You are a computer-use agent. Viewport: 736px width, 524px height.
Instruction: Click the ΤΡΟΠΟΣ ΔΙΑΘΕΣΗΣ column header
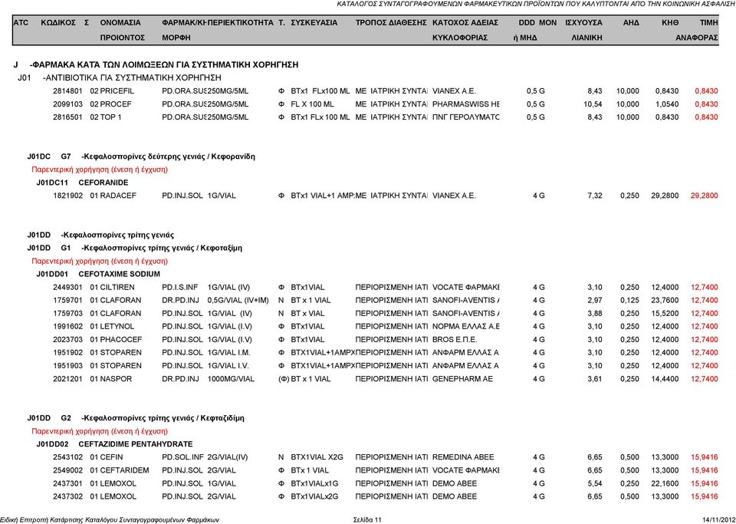tap(391, 22)
